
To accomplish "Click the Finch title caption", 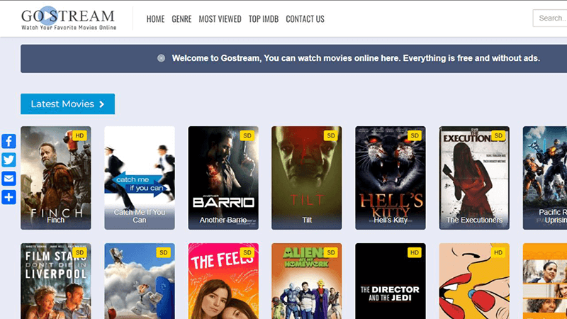I will (56, 220).
